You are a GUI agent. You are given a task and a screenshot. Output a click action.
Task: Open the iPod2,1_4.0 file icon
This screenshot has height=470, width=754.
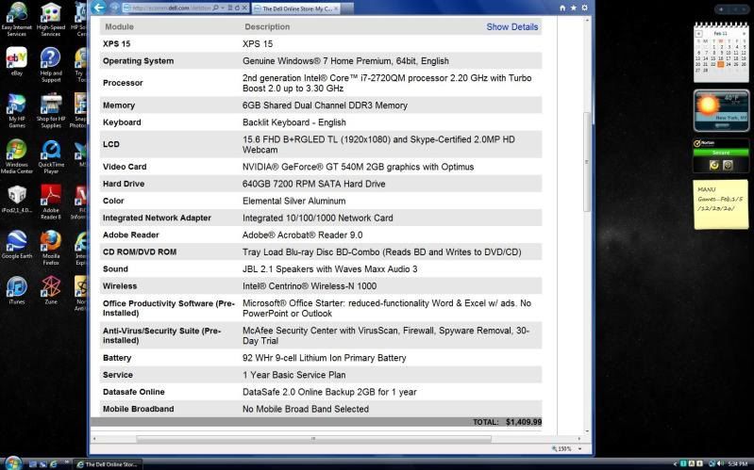coord(16,200)
